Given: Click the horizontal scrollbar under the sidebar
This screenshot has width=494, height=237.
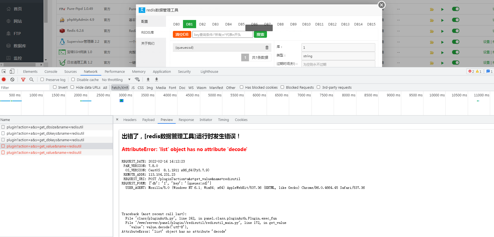Looking at the screenshot, I should click(19, 65).
